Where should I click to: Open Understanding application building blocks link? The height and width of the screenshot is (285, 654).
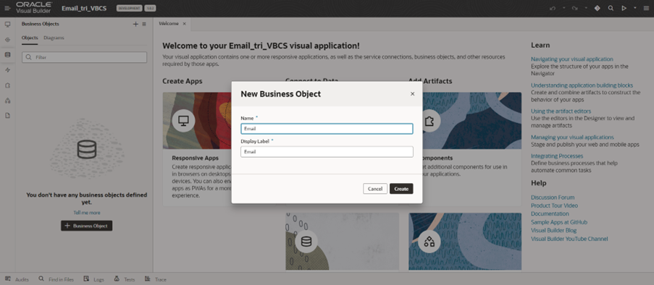tap(582, 85)
